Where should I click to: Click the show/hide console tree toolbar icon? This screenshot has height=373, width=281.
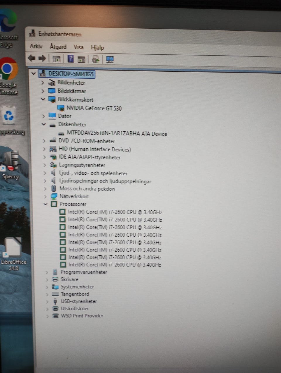pyautogui.click(x=56, y=59)
